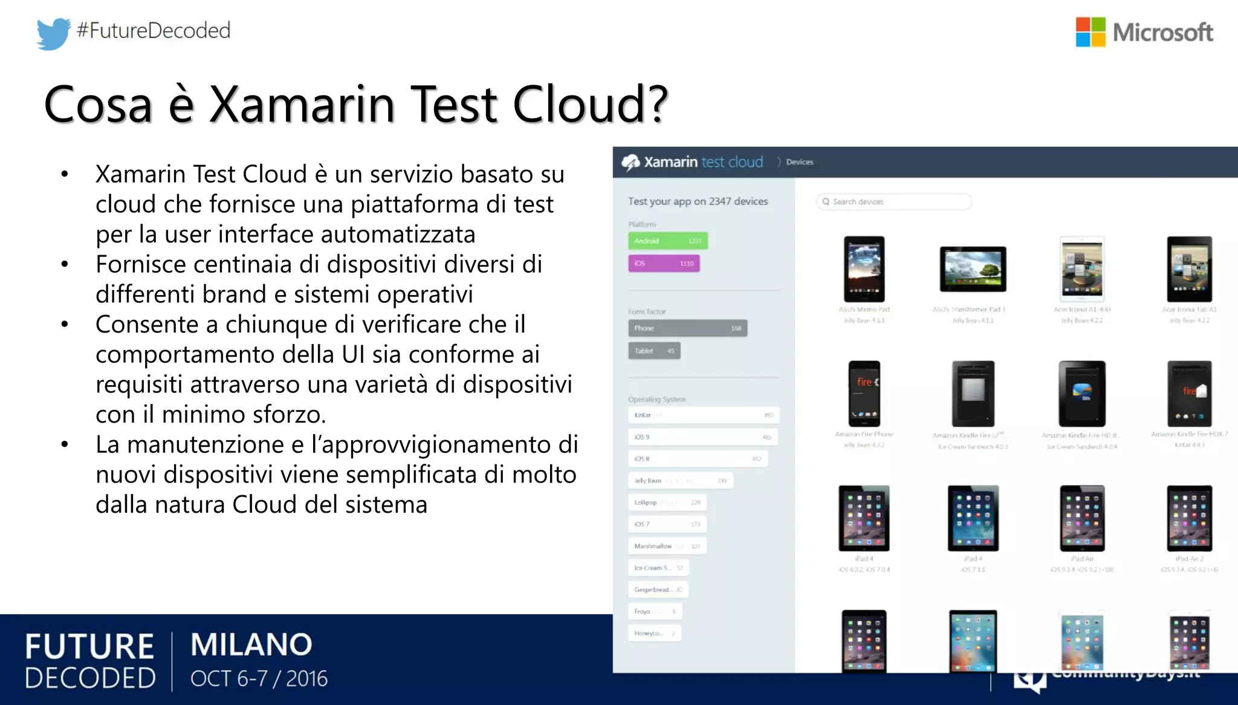Viewport: 1238px width, 705px height.
Task: Open the Devices breadcrumb
Action: (800, 162)
